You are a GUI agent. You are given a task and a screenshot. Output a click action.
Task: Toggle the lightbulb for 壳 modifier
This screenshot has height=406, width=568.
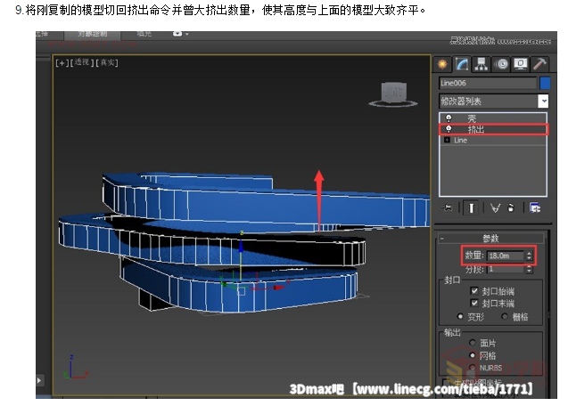tap(449, 118)
